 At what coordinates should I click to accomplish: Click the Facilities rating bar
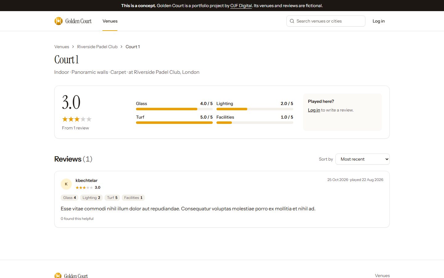point(255,123)
